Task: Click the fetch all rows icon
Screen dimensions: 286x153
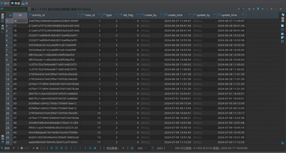Action: click(95, 148)
